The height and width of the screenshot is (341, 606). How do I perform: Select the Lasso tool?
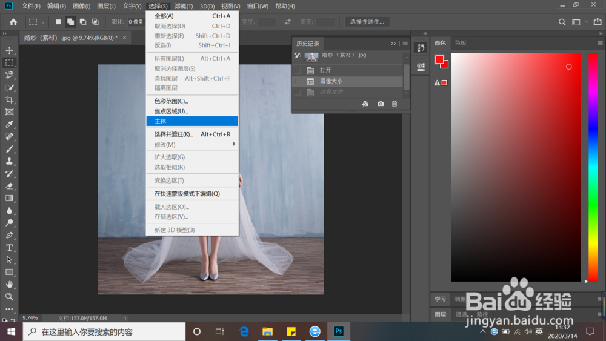click(x=9, y=75)
